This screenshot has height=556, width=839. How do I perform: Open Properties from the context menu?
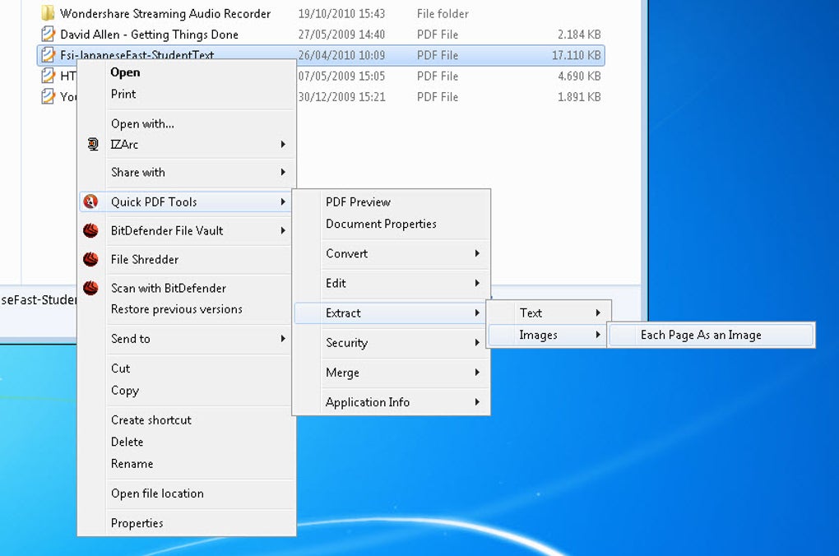pyautogui.click(x=137, y=523)
